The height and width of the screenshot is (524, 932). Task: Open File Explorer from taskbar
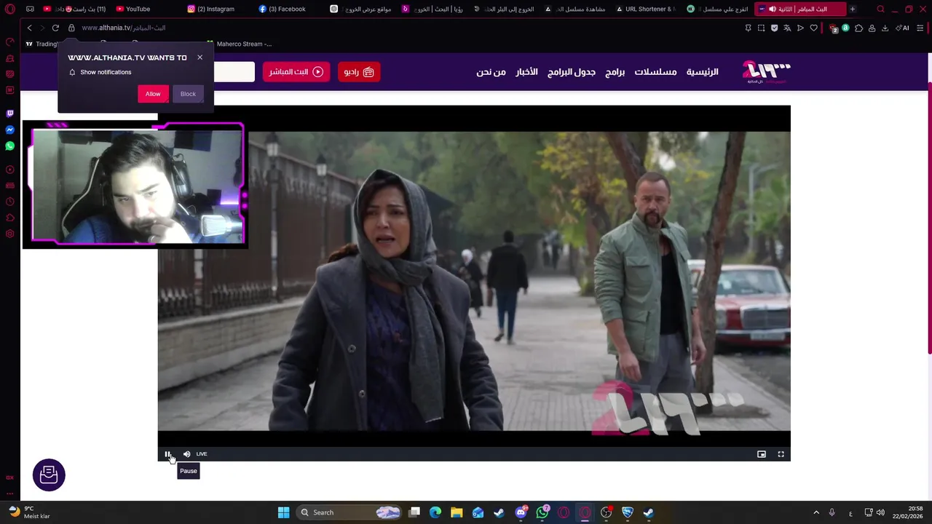(x=457, y=512)
